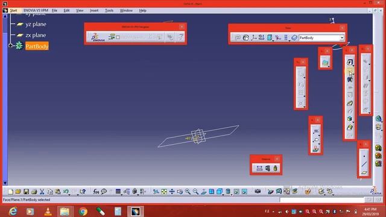The height and width of the screenshot is (217, 386).
Task: Click the Save icon in bottom toolbar
Action: pos(26,192)
